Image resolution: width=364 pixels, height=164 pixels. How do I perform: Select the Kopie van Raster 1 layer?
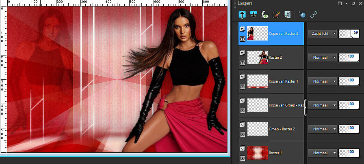283,81
